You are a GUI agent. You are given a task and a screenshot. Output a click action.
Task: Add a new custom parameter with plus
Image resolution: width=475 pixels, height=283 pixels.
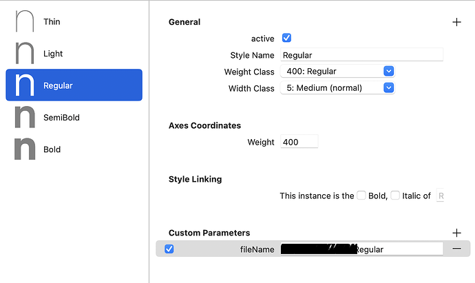click(456, 233)
